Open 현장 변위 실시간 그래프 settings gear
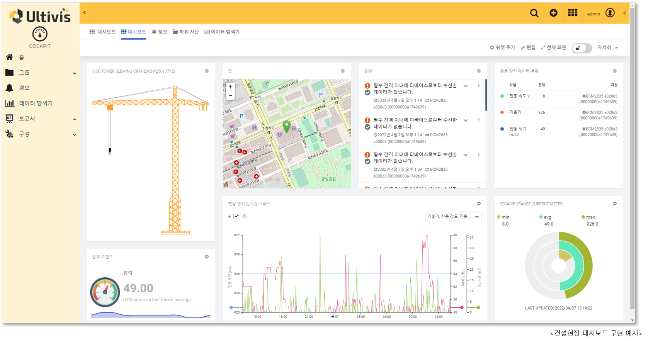 click(479, 204)
